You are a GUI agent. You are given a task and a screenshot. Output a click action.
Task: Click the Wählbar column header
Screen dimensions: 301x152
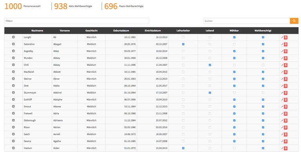pos(234,31)
